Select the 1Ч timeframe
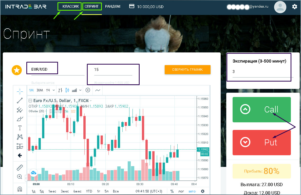 [x=48, y=90]
